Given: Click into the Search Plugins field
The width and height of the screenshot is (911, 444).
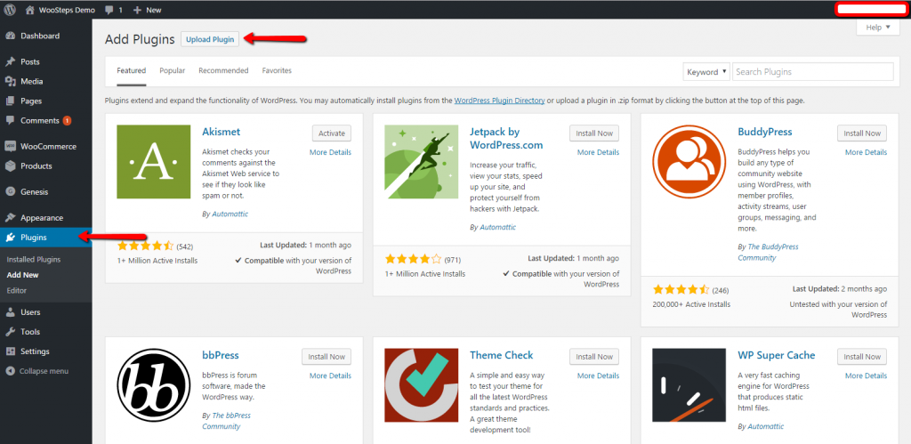Looking at the screenshot, I should [x=813, y=72].
